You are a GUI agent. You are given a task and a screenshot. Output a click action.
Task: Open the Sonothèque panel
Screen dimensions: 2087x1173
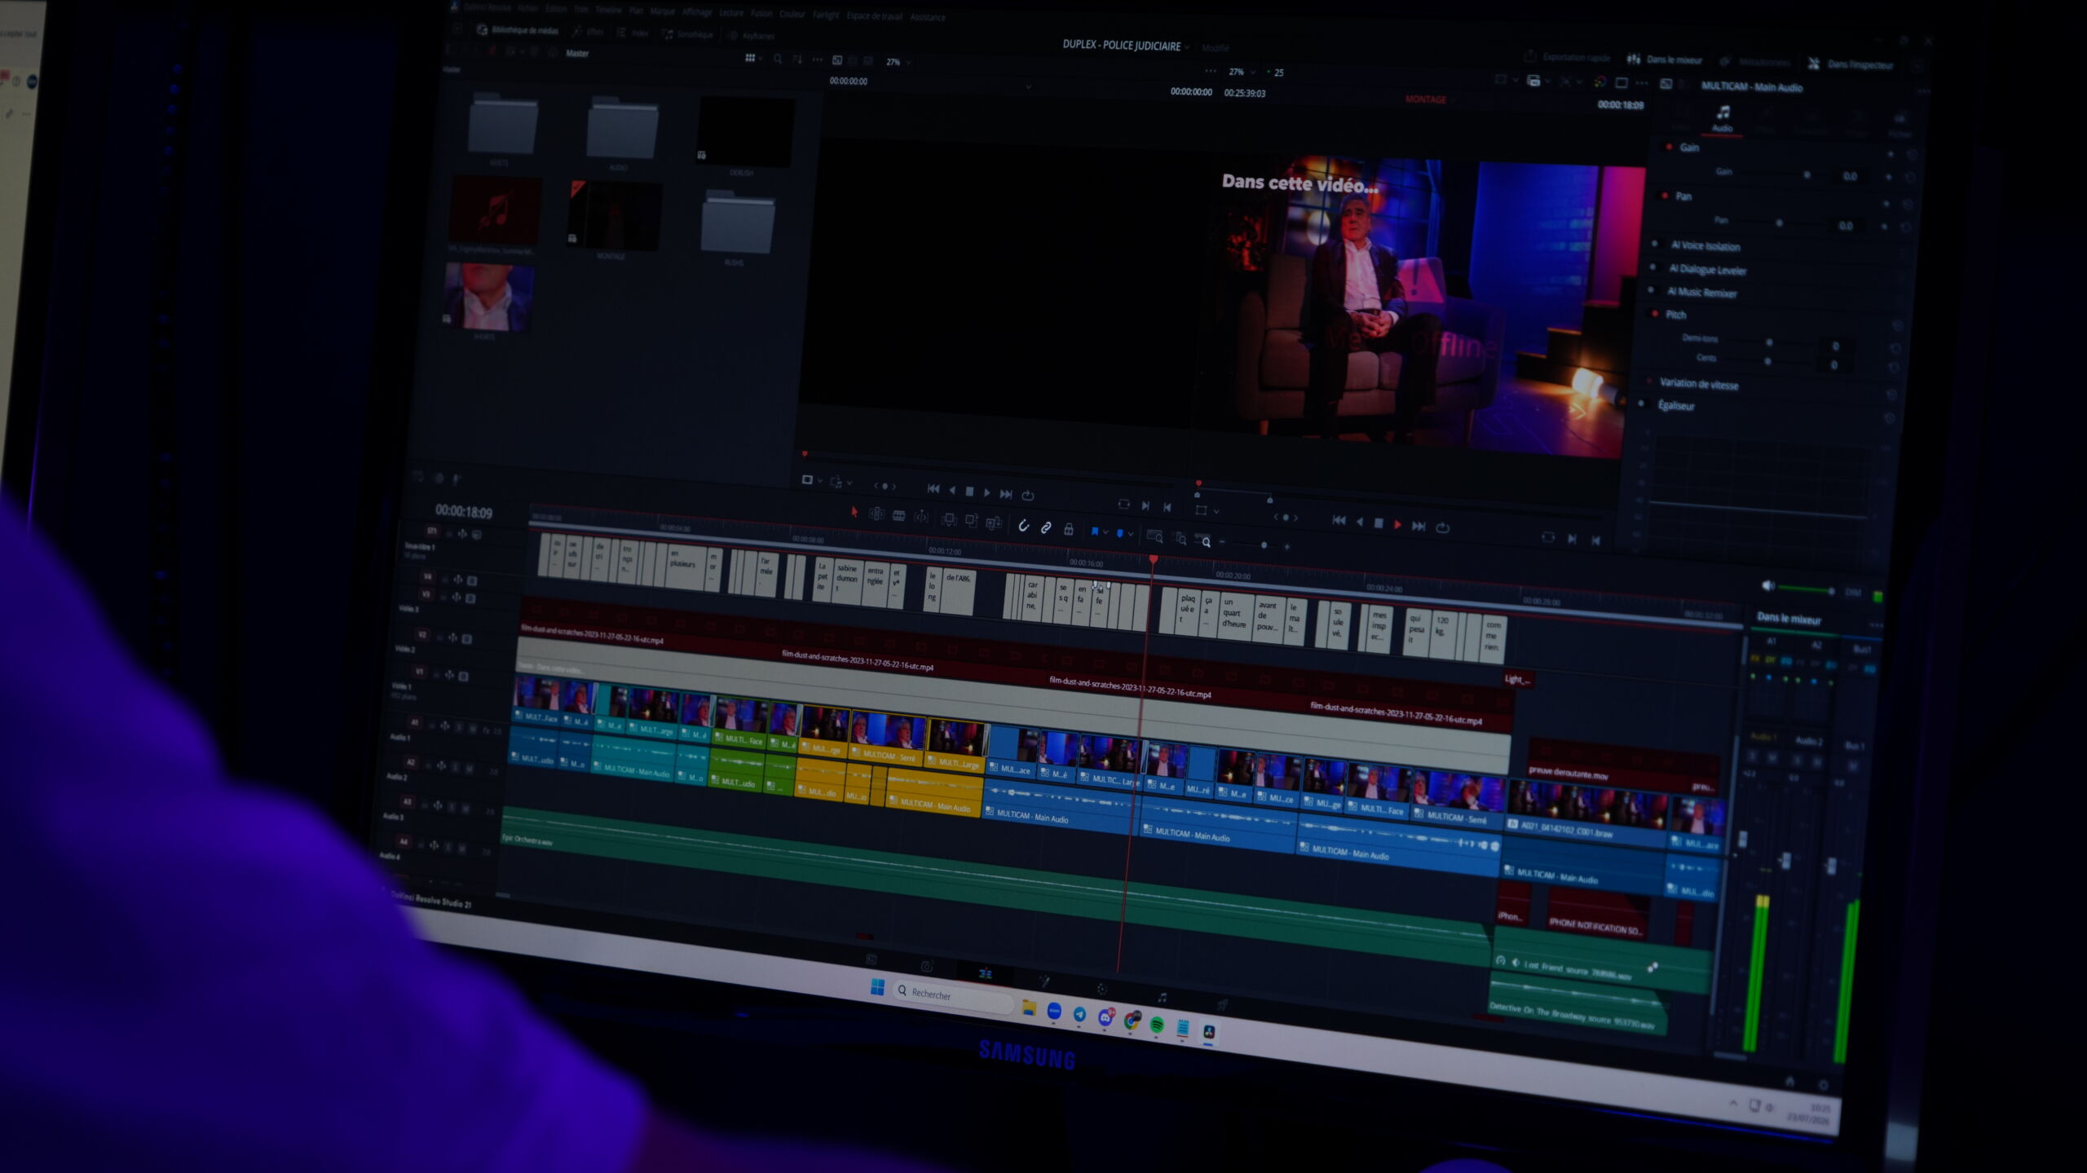tap(687, 34)
